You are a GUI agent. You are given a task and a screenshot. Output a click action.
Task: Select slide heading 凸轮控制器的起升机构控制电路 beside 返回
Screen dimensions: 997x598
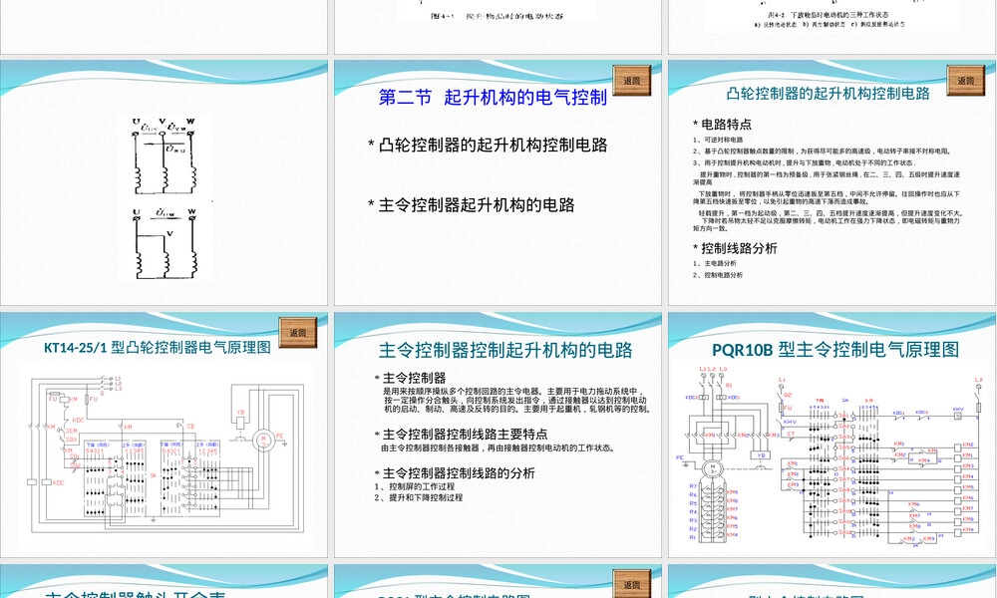pyautogui.click(x=828, y=94)
